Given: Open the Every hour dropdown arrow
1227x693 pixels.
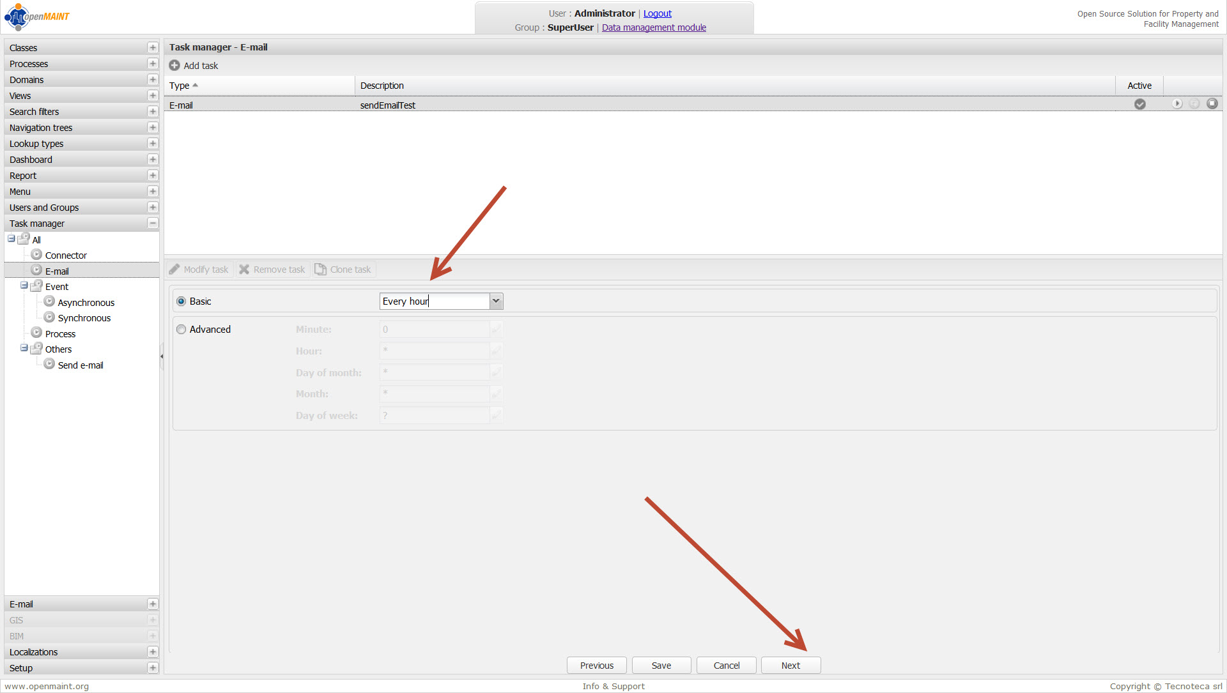Looking at the screenshot, I should (x=496, y=301).
